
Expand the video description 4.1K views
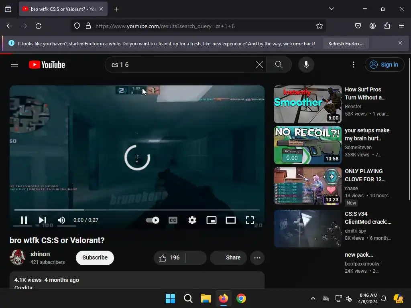[137, 280]
